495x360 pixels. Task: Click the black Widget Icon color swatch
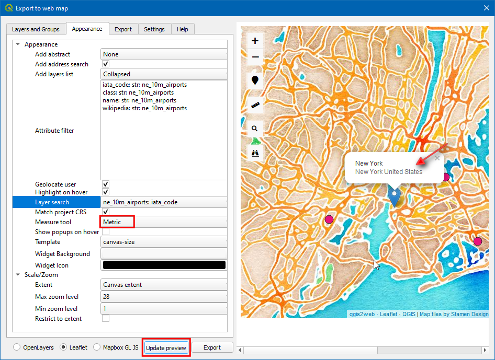tap(164, 265)
